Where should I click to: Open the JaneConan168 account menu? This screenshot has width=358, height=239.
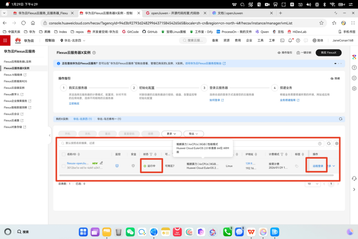point(343,40)
